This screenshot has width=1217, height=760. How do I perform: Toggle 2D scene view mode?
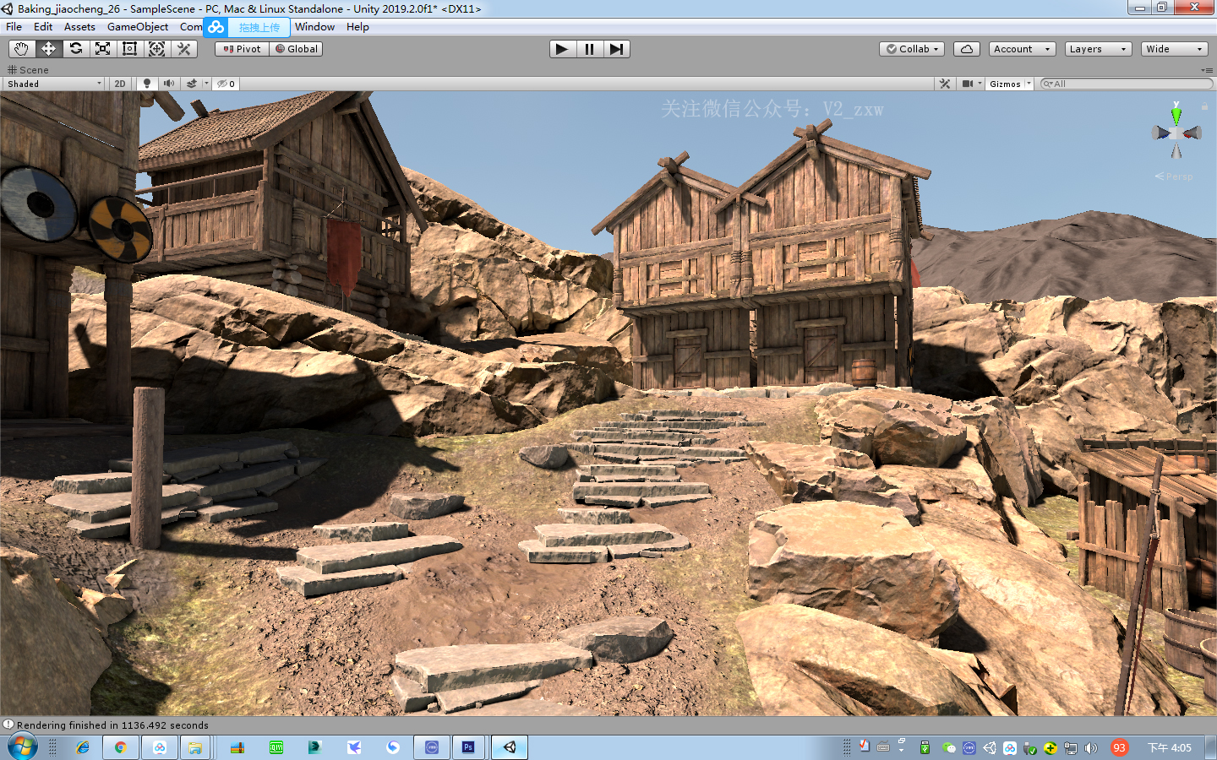click(120, 84)
